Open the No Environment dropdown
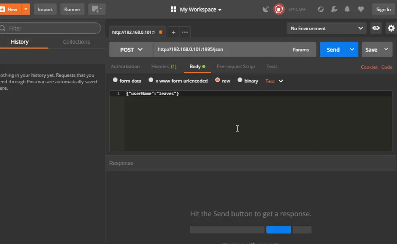Viewport: 397px width, 244px height. pos(326,28)
